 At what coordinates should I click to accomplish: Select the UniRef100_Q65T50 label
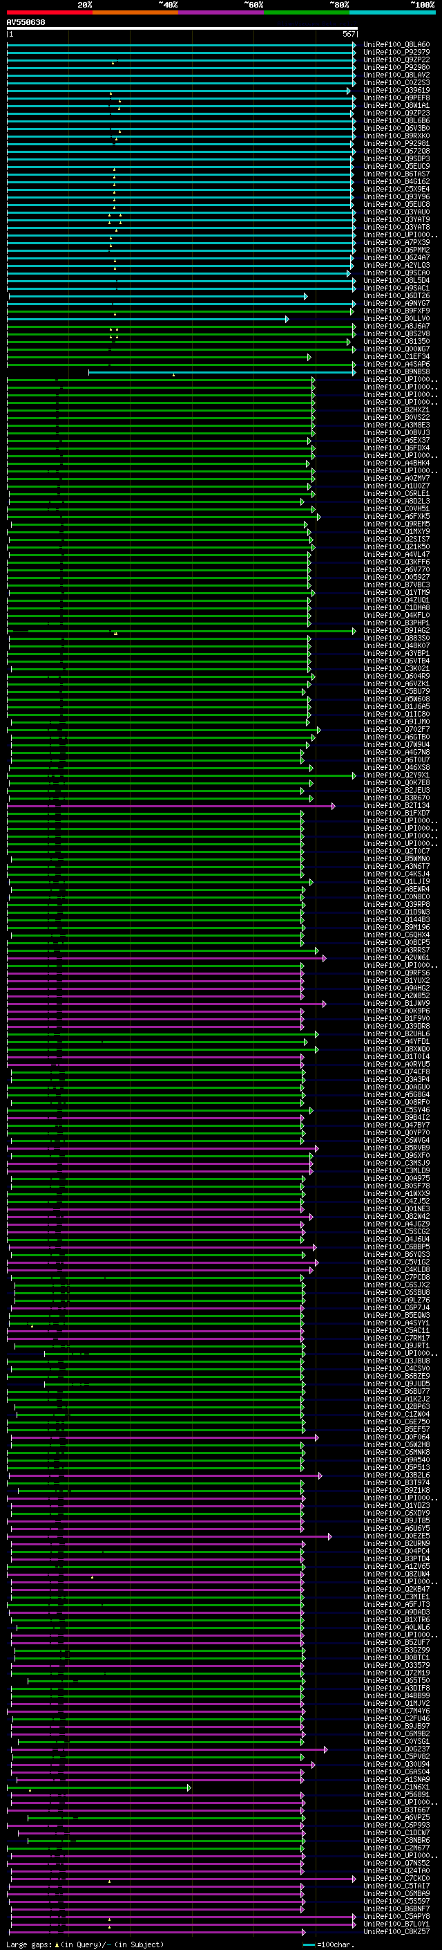(x=396, y=1680)
